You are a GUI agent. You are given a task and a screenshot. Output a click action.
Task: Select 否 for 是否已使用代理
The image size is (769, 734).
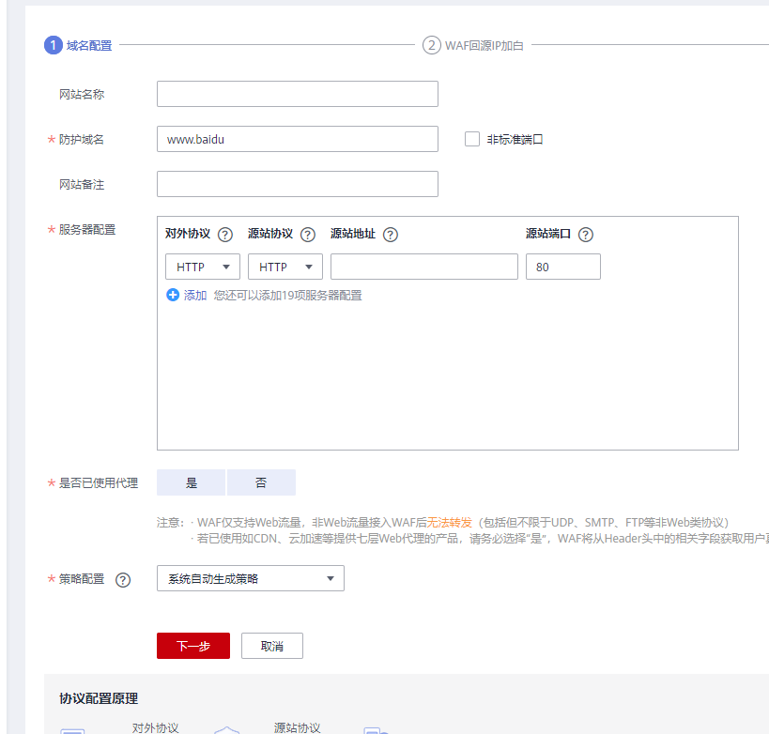[x=261, y=482]
